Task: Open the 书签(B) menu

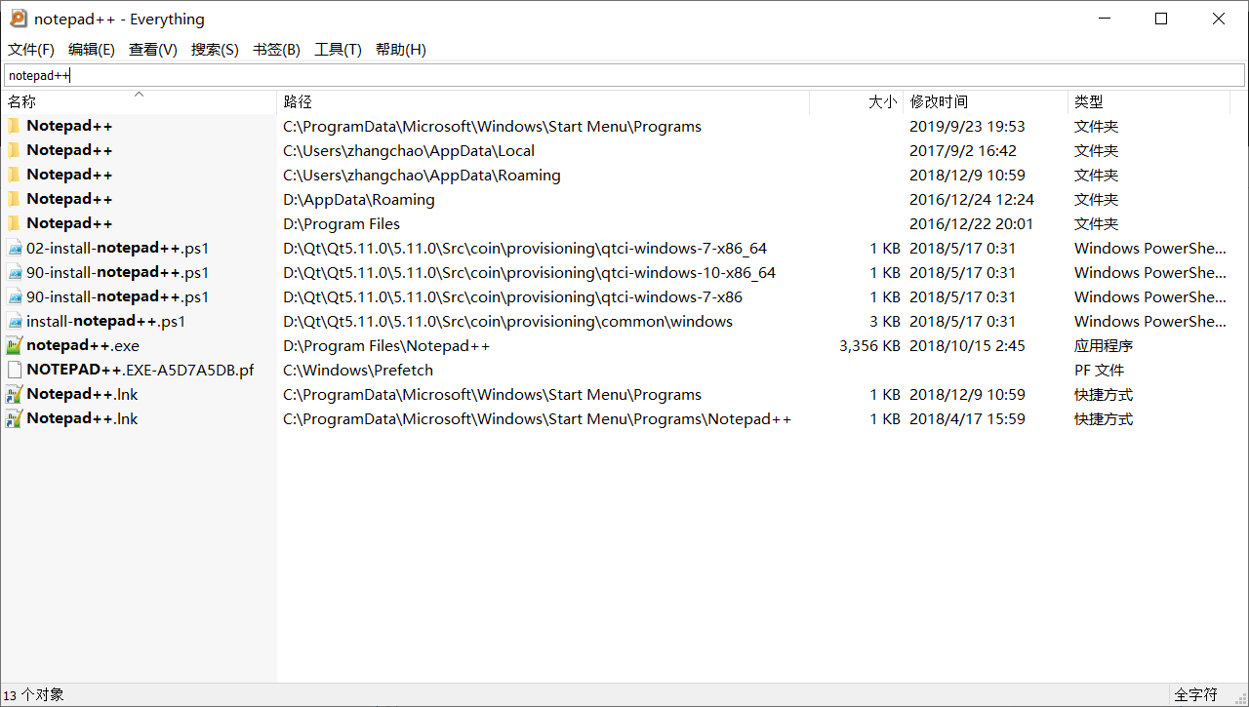Action: (276, 50)
